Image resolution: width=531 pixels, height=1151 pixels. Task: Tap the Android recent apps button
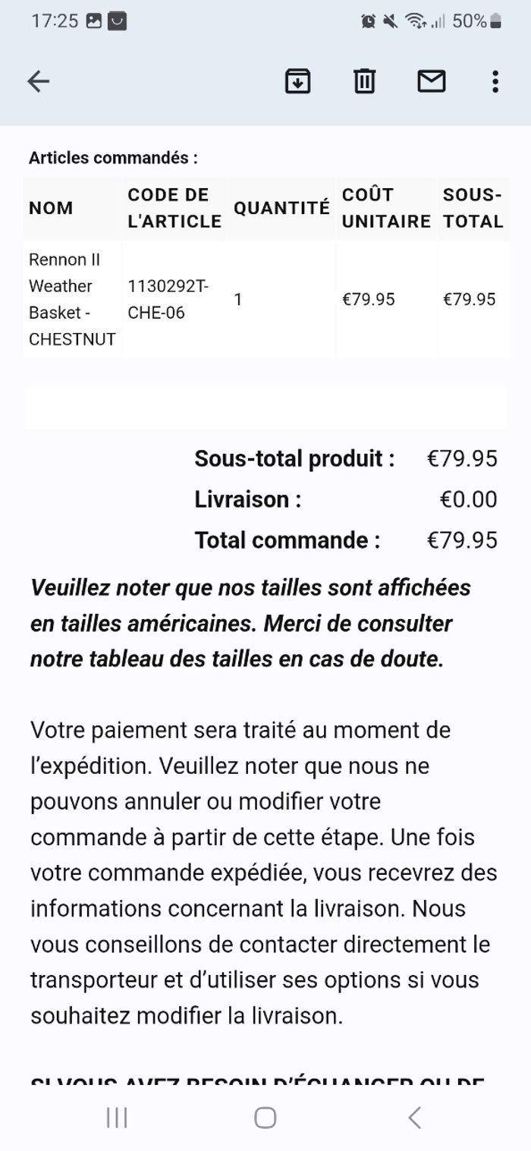pyautogui.click(x=117, y=1117)
